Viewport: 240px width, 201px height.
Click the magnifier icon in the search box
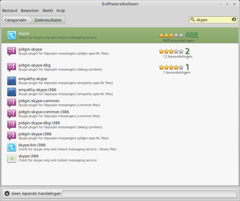click(x=192, y=20)
